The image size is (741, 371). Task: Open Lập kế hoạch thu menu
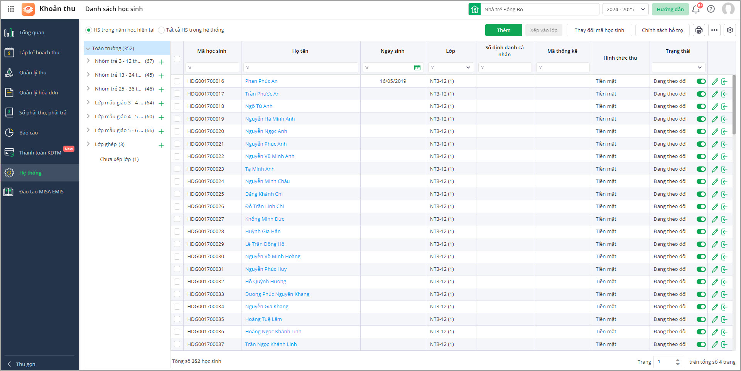pos(40,53)
